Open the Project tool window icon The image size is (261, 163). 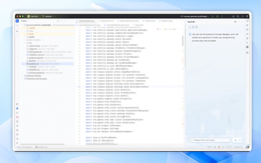pos(17,20)
